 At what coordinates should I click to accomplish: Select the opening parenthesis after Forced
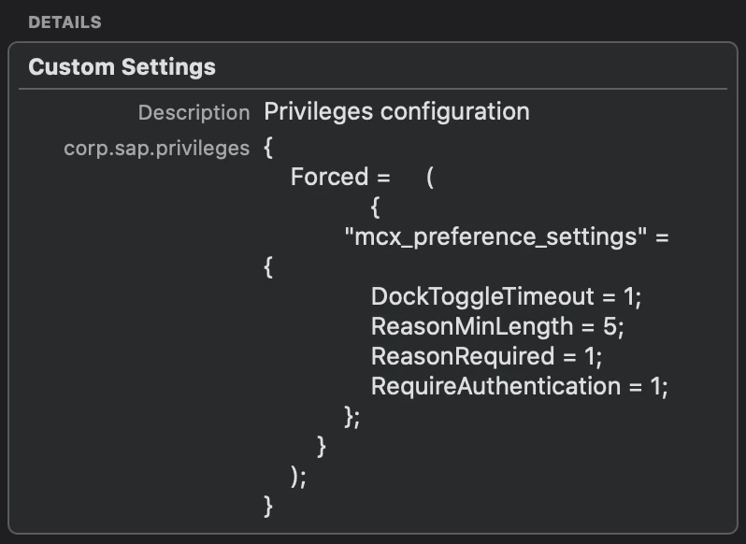pyautogui.click(x=430, y=178)
